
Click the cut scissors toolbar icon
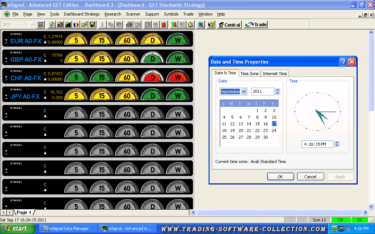coord(102,25)
